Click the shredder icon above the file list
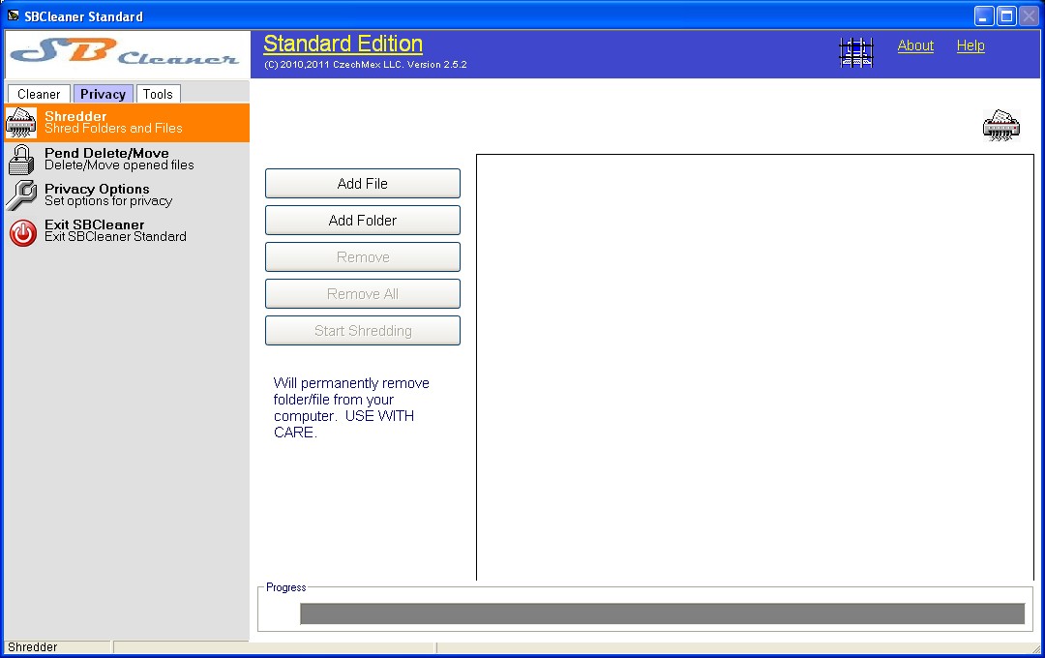This screenshot has height=658, width=1045. 1001,125
